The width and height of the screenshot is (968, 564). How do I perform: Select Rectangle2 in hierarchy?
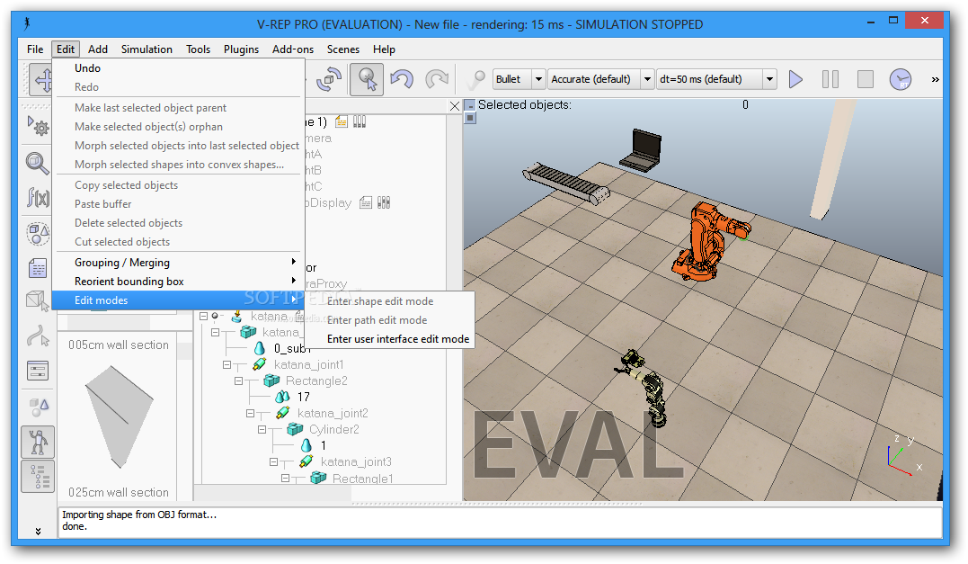point(316,381)
